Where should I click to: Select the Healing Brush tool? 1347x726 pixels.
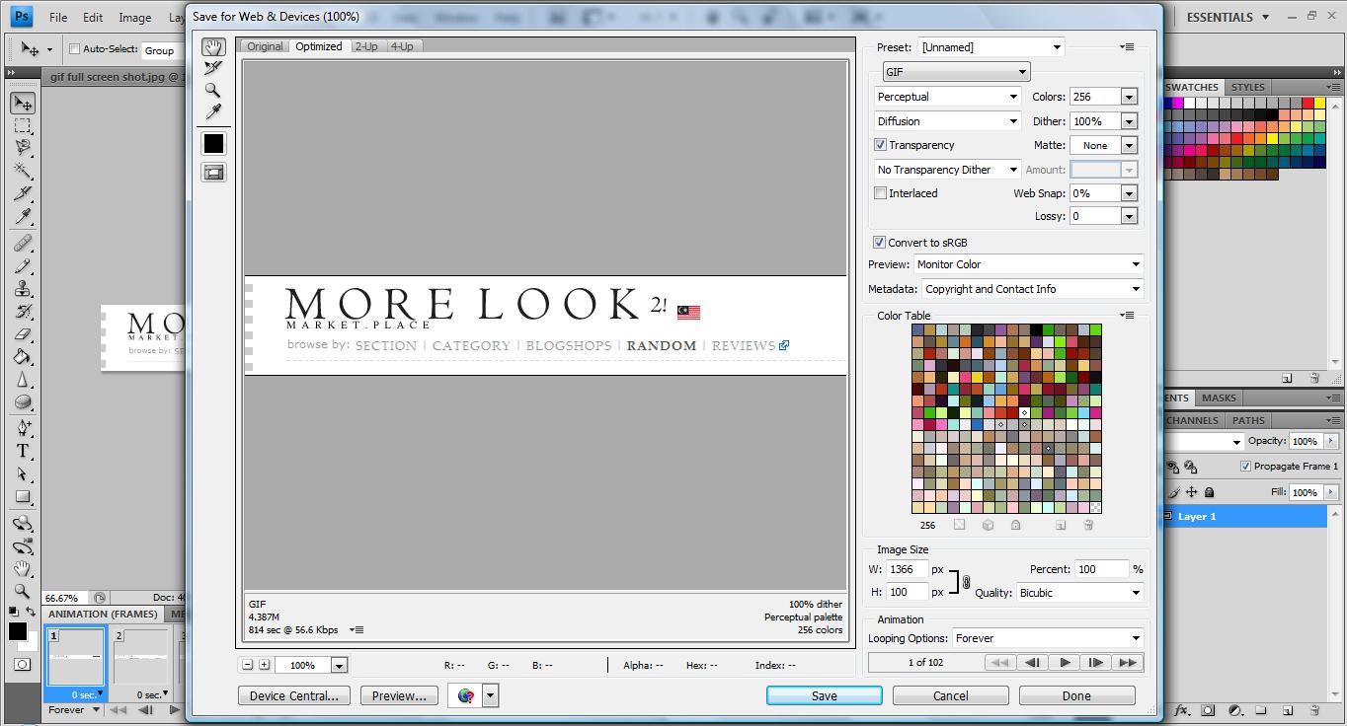tap(23, 243)
